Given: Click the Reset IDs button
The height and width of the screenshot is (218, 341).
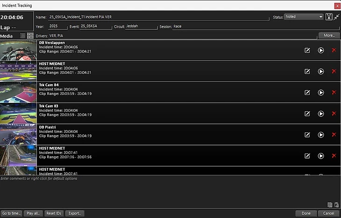Looking at the screenshot, I should 54,213.
